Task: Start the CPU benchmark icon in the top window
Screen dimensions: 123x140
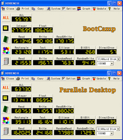Action: pos(6,28)
